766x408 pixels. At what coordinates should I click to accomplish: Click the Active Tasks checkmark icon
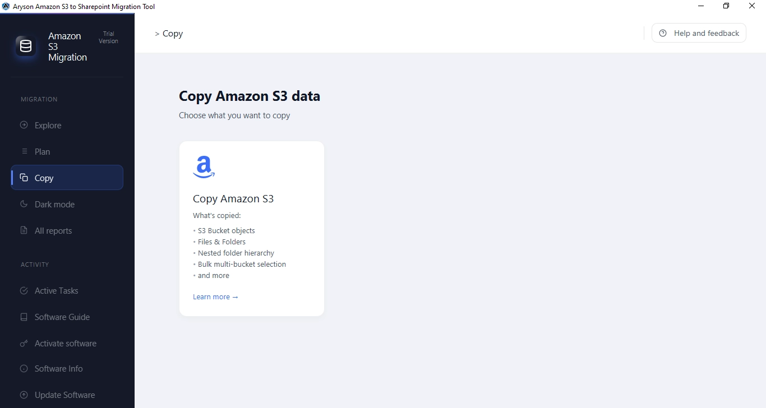[24, 290]
